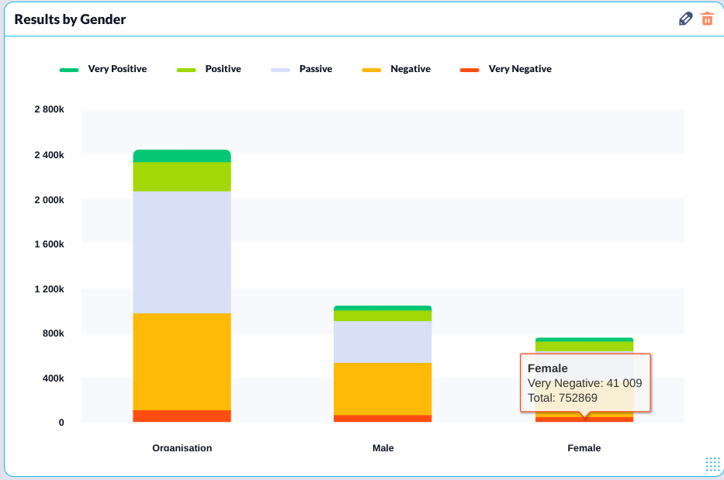Click the Male x-axis label
Viewport: 724px width, 480px height.
(x=383, y=448)
